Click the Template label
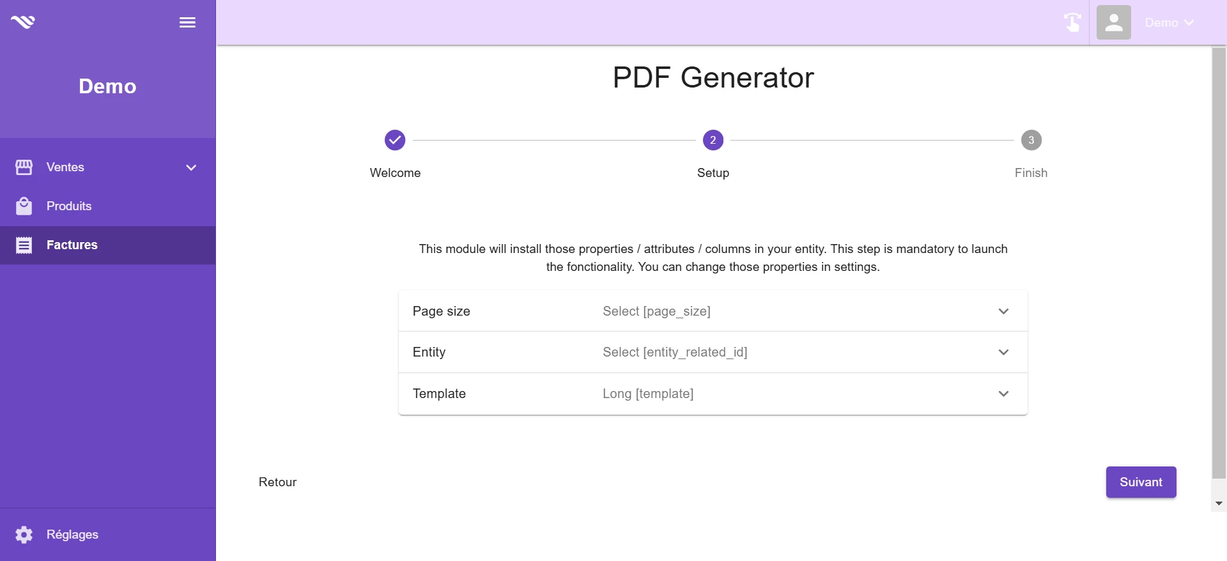The width and height of the screenshot is (1227, 561). [439, 394]
